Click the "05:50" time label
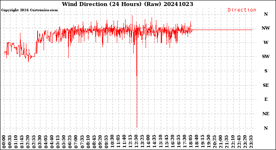The image size is (276, 150). pos(64,142)
